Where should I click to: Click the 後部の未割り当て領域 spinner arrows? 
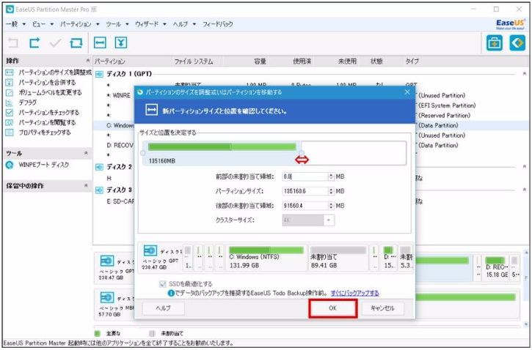point(331,206)
